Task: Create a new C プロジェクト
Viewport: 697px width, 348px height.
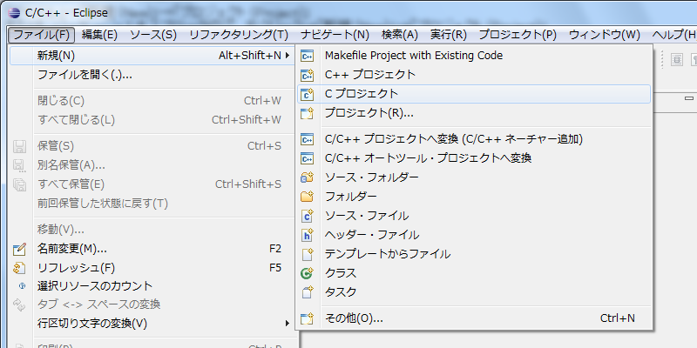Action: coord(474,94)
